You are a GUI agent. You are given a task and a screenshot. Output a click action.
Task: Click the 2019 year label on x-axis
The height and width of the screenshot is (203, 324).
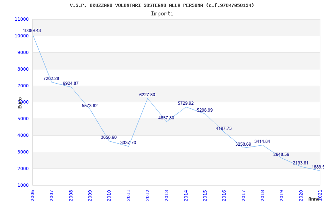pyautogui.click(x=282, y=195)
